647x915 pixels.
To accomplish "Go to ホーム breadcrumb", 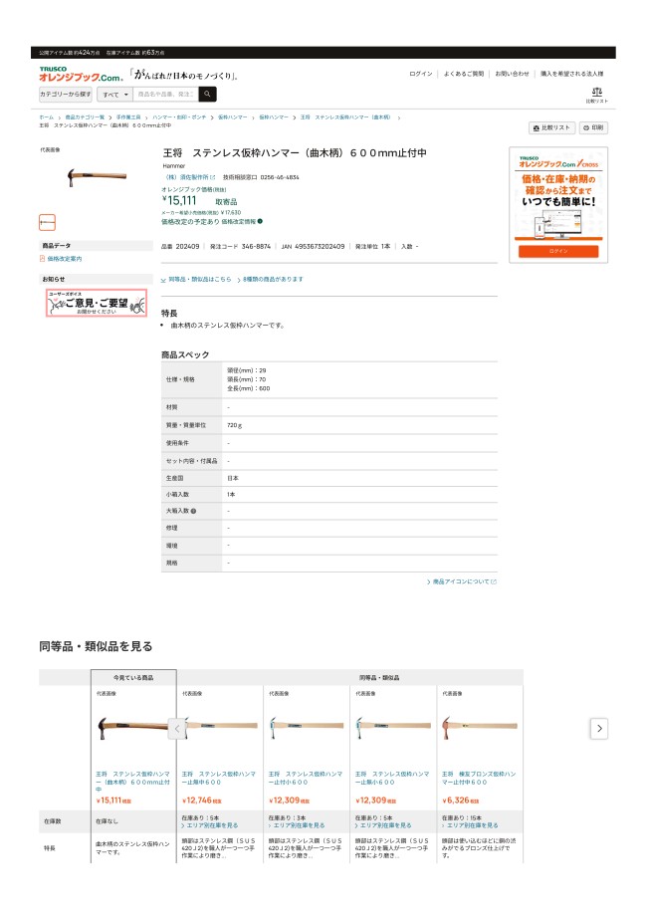I will tap(47, 117).
